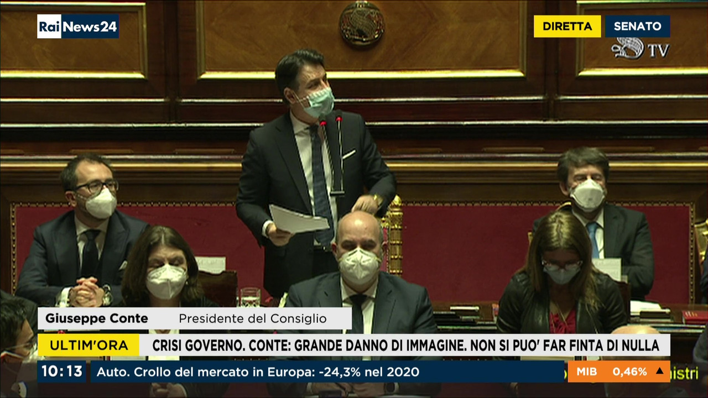The height and width of the screenshot is (398, 708).
Task: Click the Giuseppe Conte name link
Action: [97, 318]
